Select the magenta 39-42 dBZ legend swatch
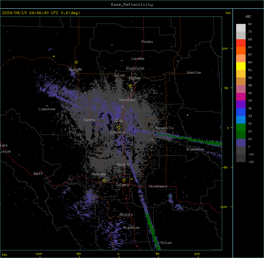The width and height of the screenshot is (264, 258). click(x=241, y=97)
